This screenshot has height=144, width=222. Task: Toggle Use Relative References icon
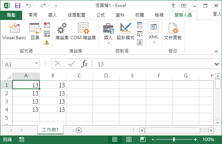[x=47, y=34]
